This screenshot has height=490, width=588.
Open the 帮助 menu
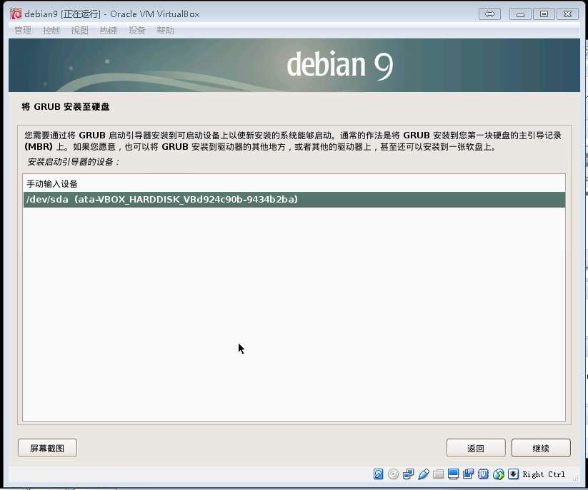click(x=165, y=31)
